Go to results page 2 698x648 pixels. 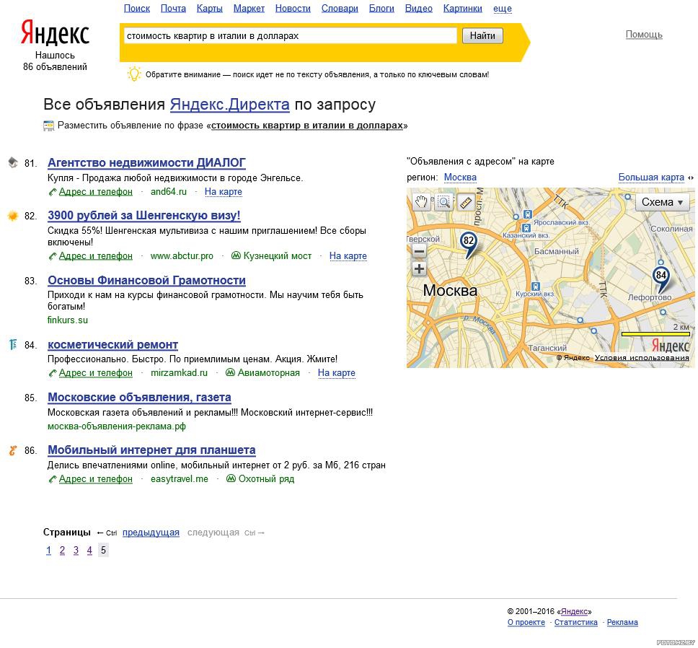point(62,550)
